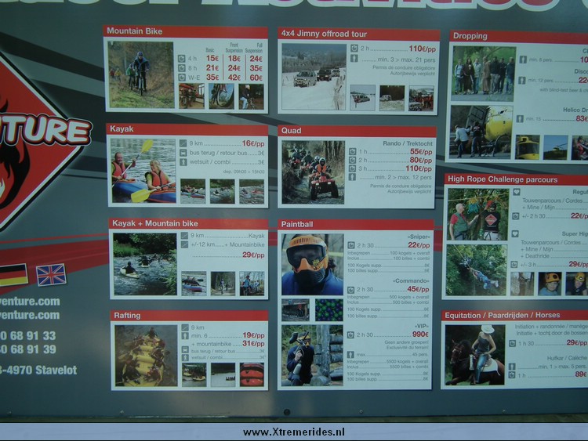Click the horse rider photo
588x441 pixels.
pos(475,355)
